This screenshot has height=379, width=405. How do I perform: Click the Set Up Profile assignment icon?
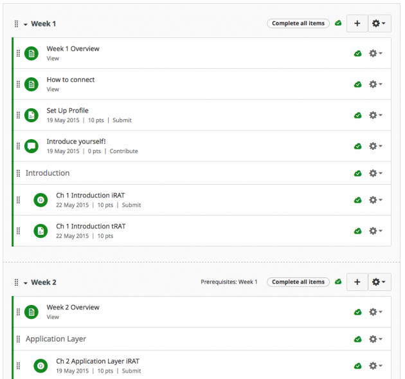tap(32, 115)
